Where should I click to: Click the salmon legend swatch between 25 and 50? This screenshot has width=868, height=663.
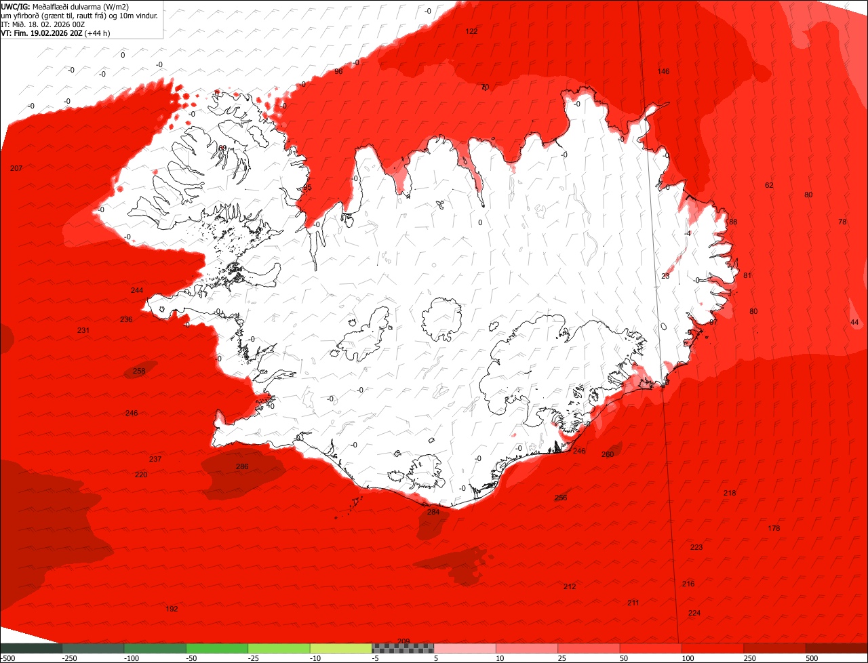coord(589,648)
